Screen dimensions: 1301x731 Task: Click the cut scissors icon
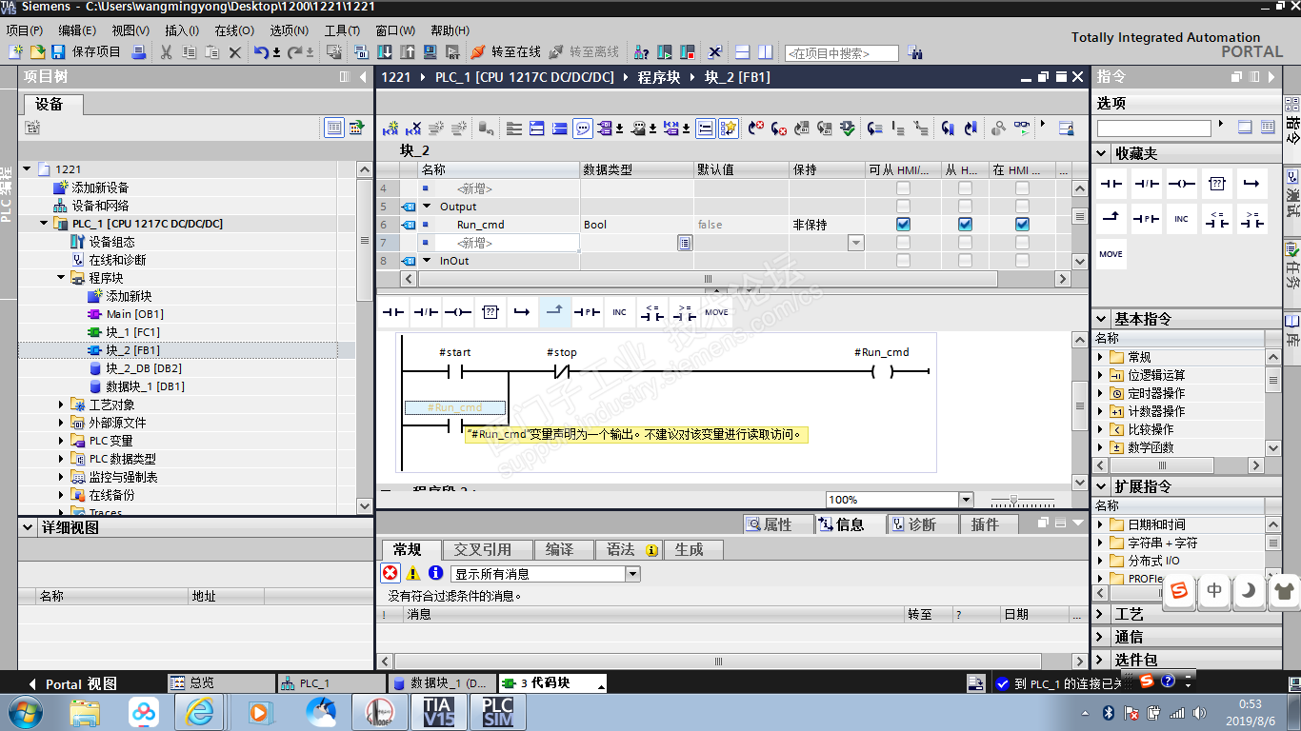click(x=166, y=52)
